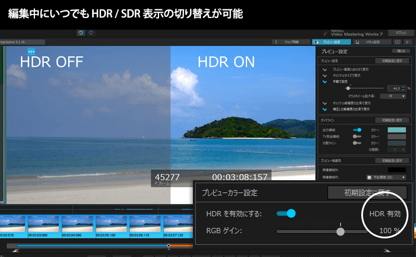Click the HDR ON preview half

coord(243,112)
